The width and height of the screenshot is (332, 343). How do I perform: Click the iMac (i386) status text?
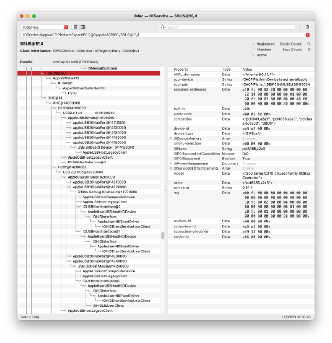click(30, 317)
